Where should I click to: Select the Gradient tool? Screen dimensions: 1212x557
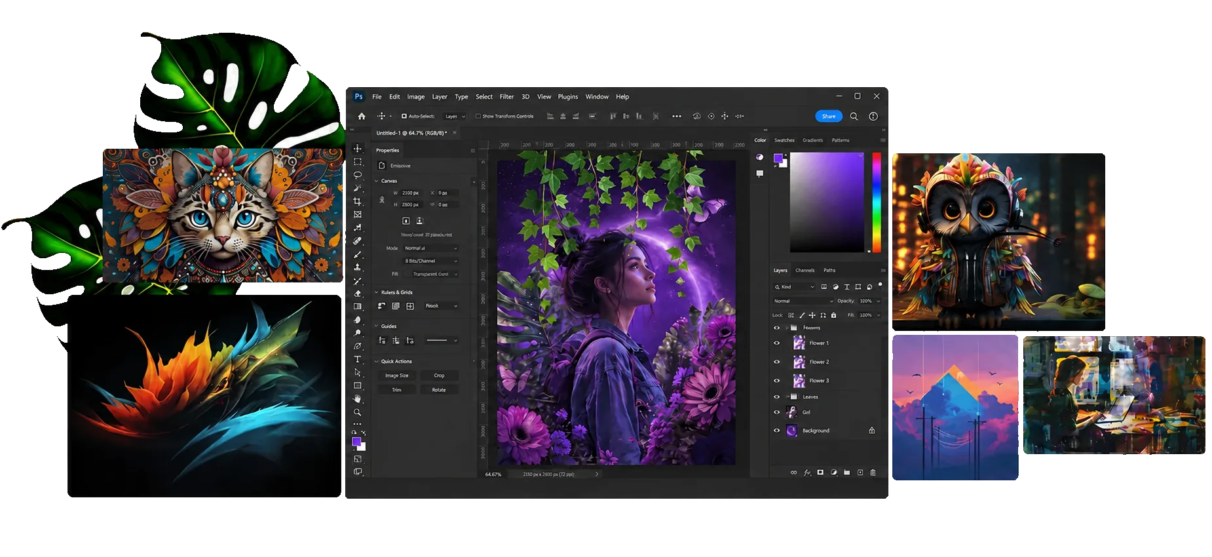point(358,307)
